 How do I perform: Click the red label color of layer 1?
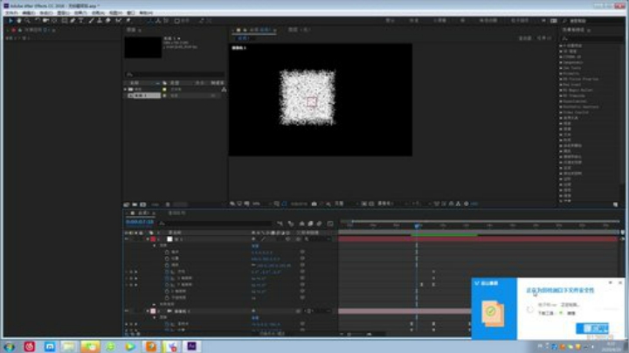153,239
